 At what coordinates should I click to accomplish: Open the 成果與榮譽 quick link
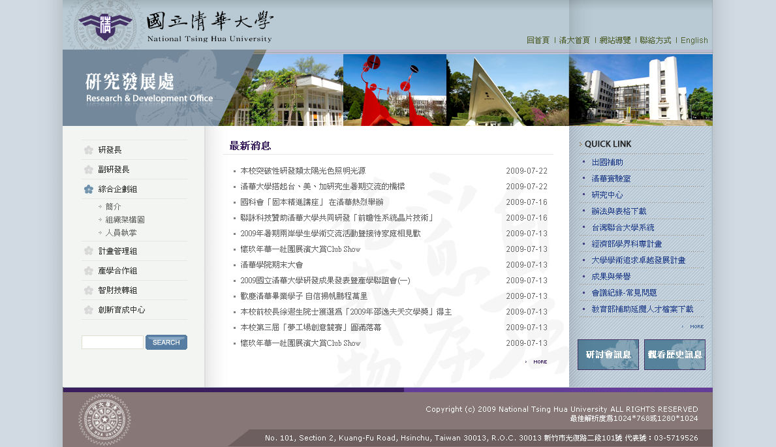coord(611,277)
